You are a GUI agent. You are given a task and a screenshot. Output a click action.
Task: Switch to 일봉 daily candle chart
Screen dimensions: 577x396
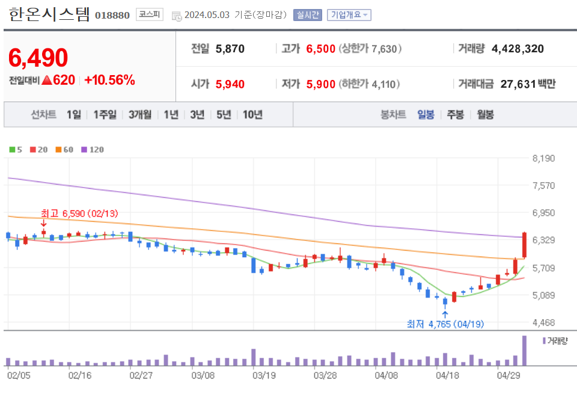pyautogui.click(x=426, y=115)
